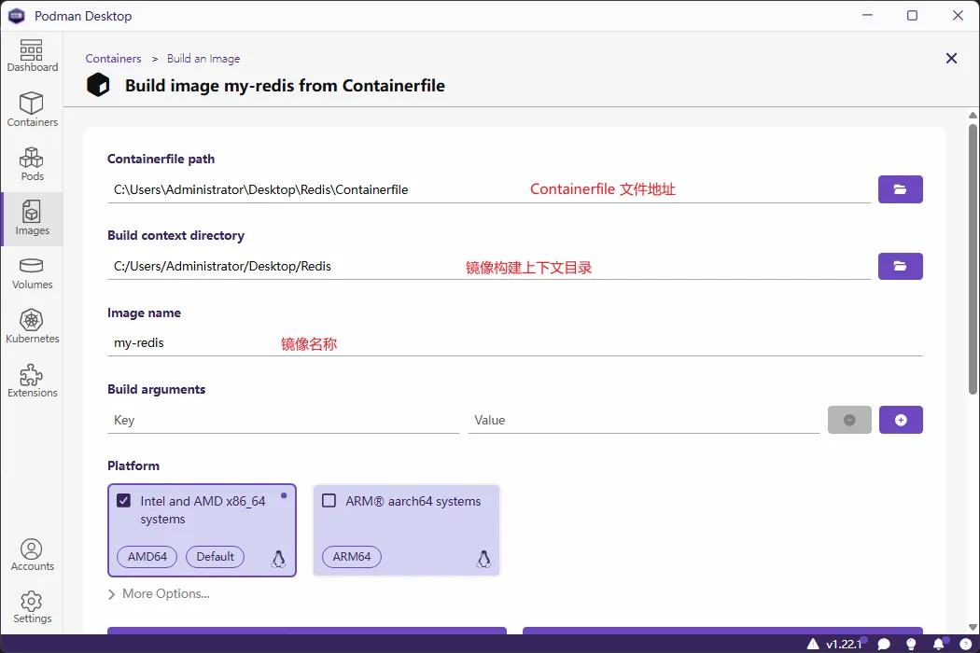Open help icon in status bar
This screenshot has width=980, height=653.
tap(964, 644)
